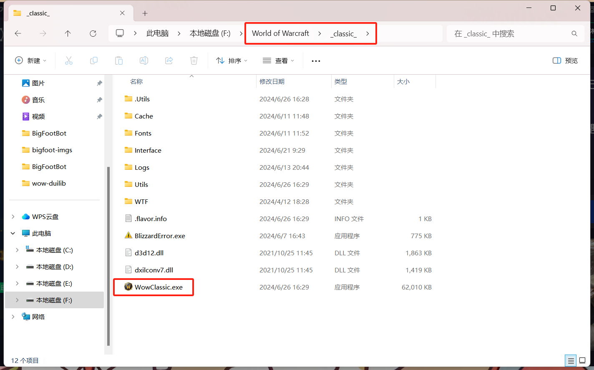594x370 pixels.
Task: Click 此电脑 breadcrumb in address bar
Action: point(158,33)
